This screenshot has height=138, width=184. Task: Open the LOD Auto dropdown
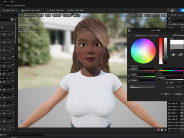pos(67,15)
